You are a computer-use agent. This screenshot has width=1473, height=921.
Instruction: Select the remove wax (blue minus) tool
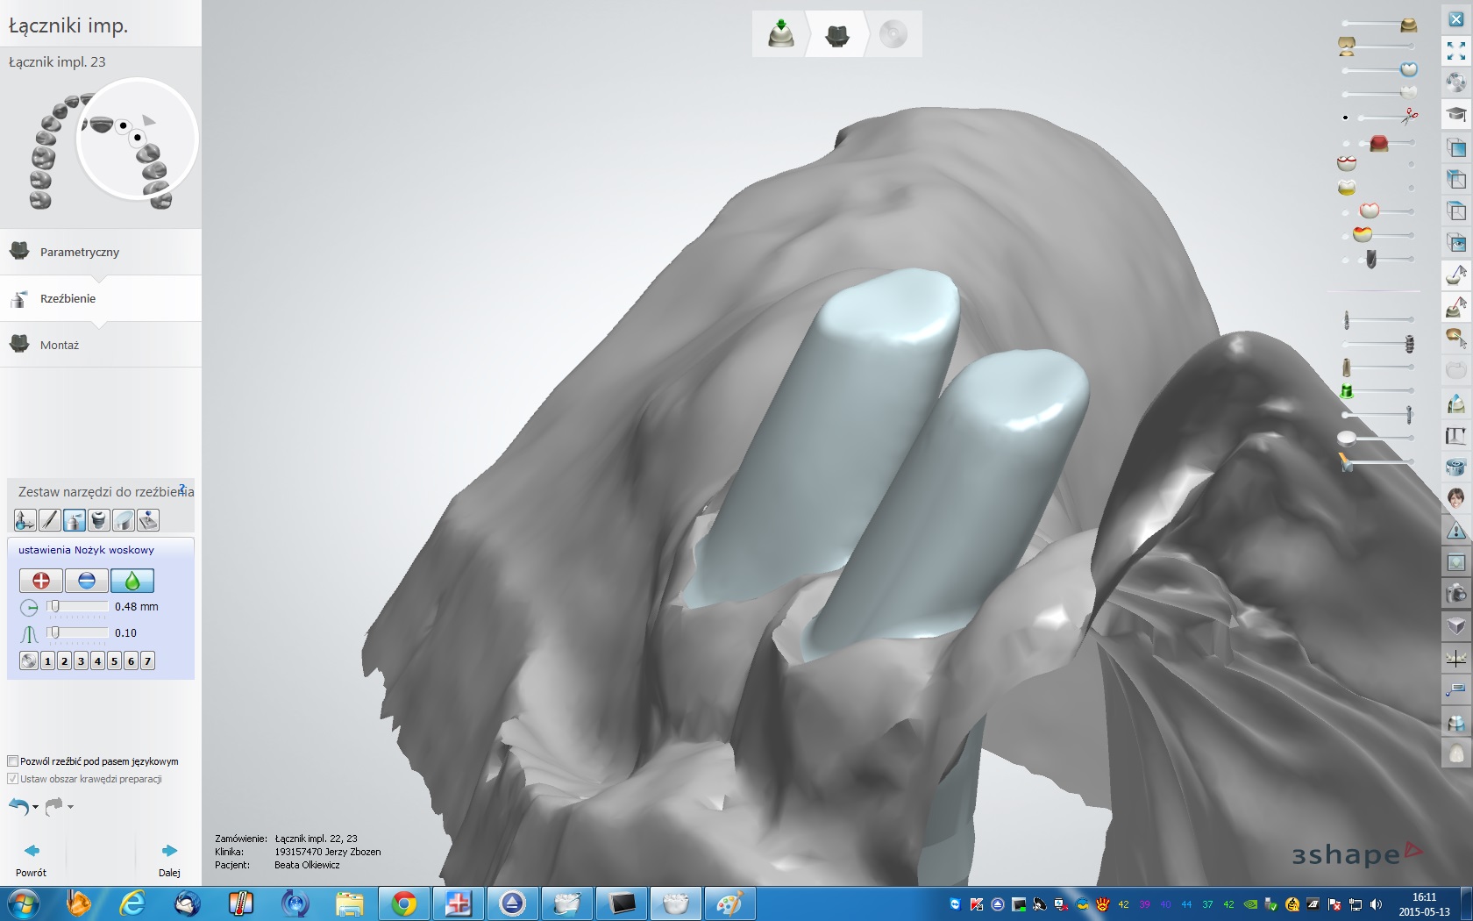(86, 581)
